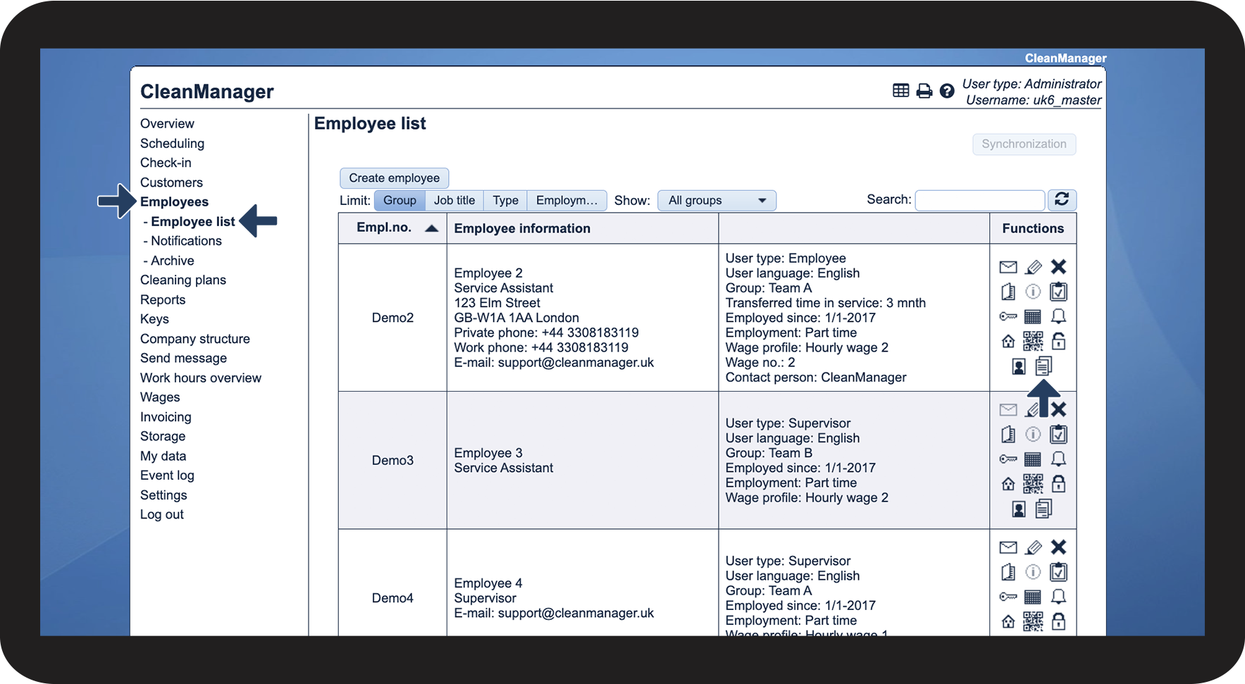Open Cleaning plans in the sidebar
Viewport: 1245px width, 684px height.
(x=183, y=280)
